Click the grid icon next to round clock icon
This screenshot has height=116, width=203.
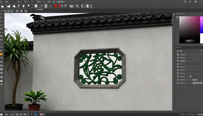[26, 11]
